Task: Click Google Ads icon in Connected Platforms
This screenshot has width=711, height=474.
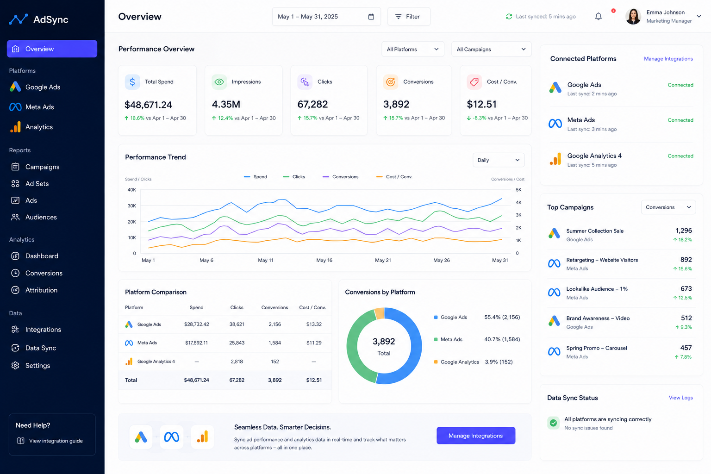Action: (x=555, y=87)
